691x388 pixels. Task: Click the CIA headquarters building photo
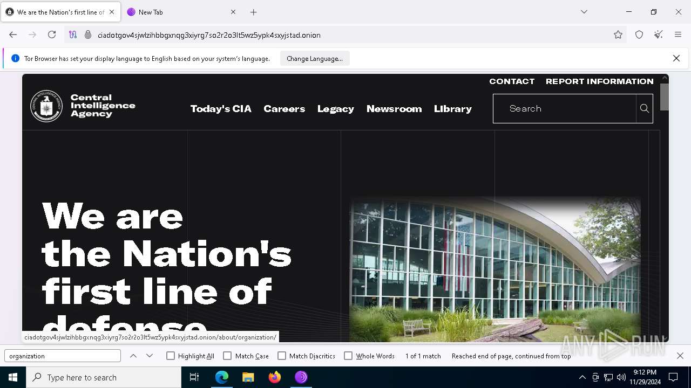(x=495, y=269)
